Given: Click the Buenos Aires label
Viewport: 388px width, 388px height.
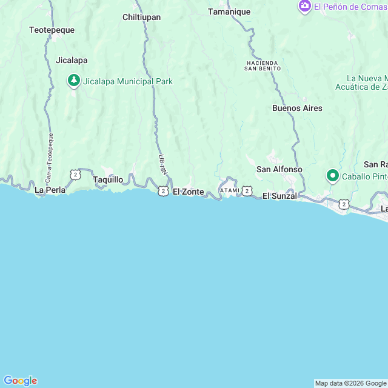Looking at the screenshot, I should tap(297, 108).
